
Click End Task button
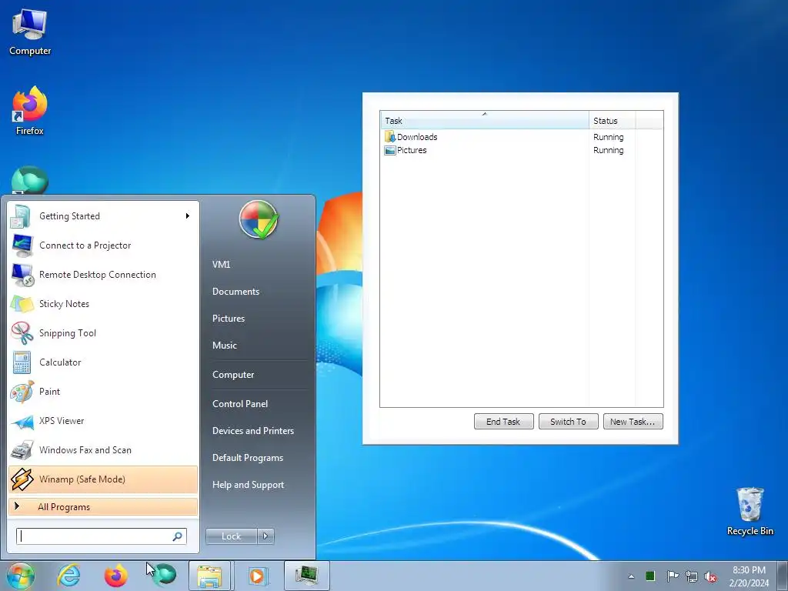coord(503,422)
